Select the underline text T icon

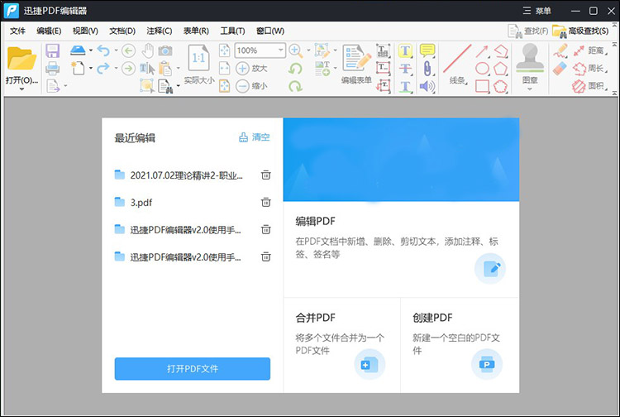click(x=405, y=86)
